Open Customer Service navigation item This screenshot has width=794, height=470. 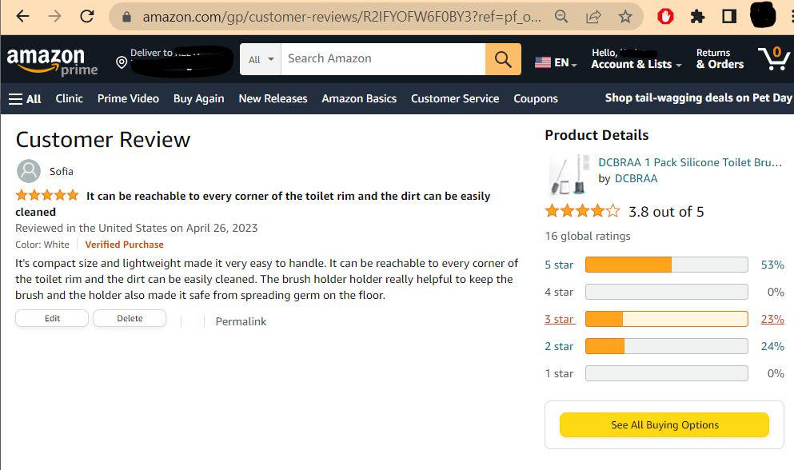[455, 99]
